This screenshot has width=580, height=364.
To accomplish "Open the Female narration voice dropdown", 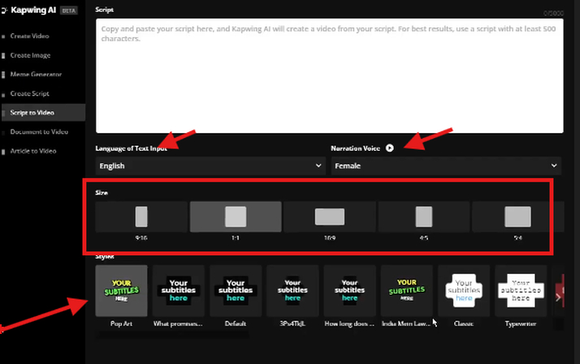I will point(446,165).
